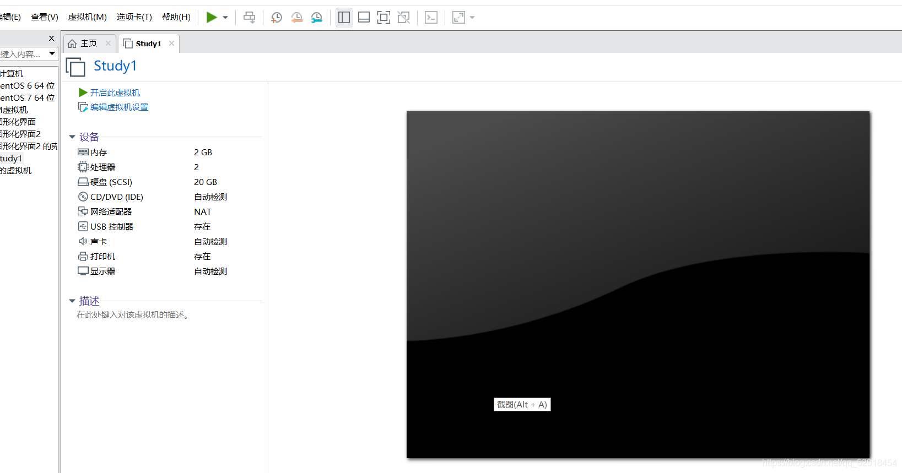Image resolution: width=902 pixels, height=473 pixels.
Task: Click the NAT network adapter value
Action: tap(203, 211)
